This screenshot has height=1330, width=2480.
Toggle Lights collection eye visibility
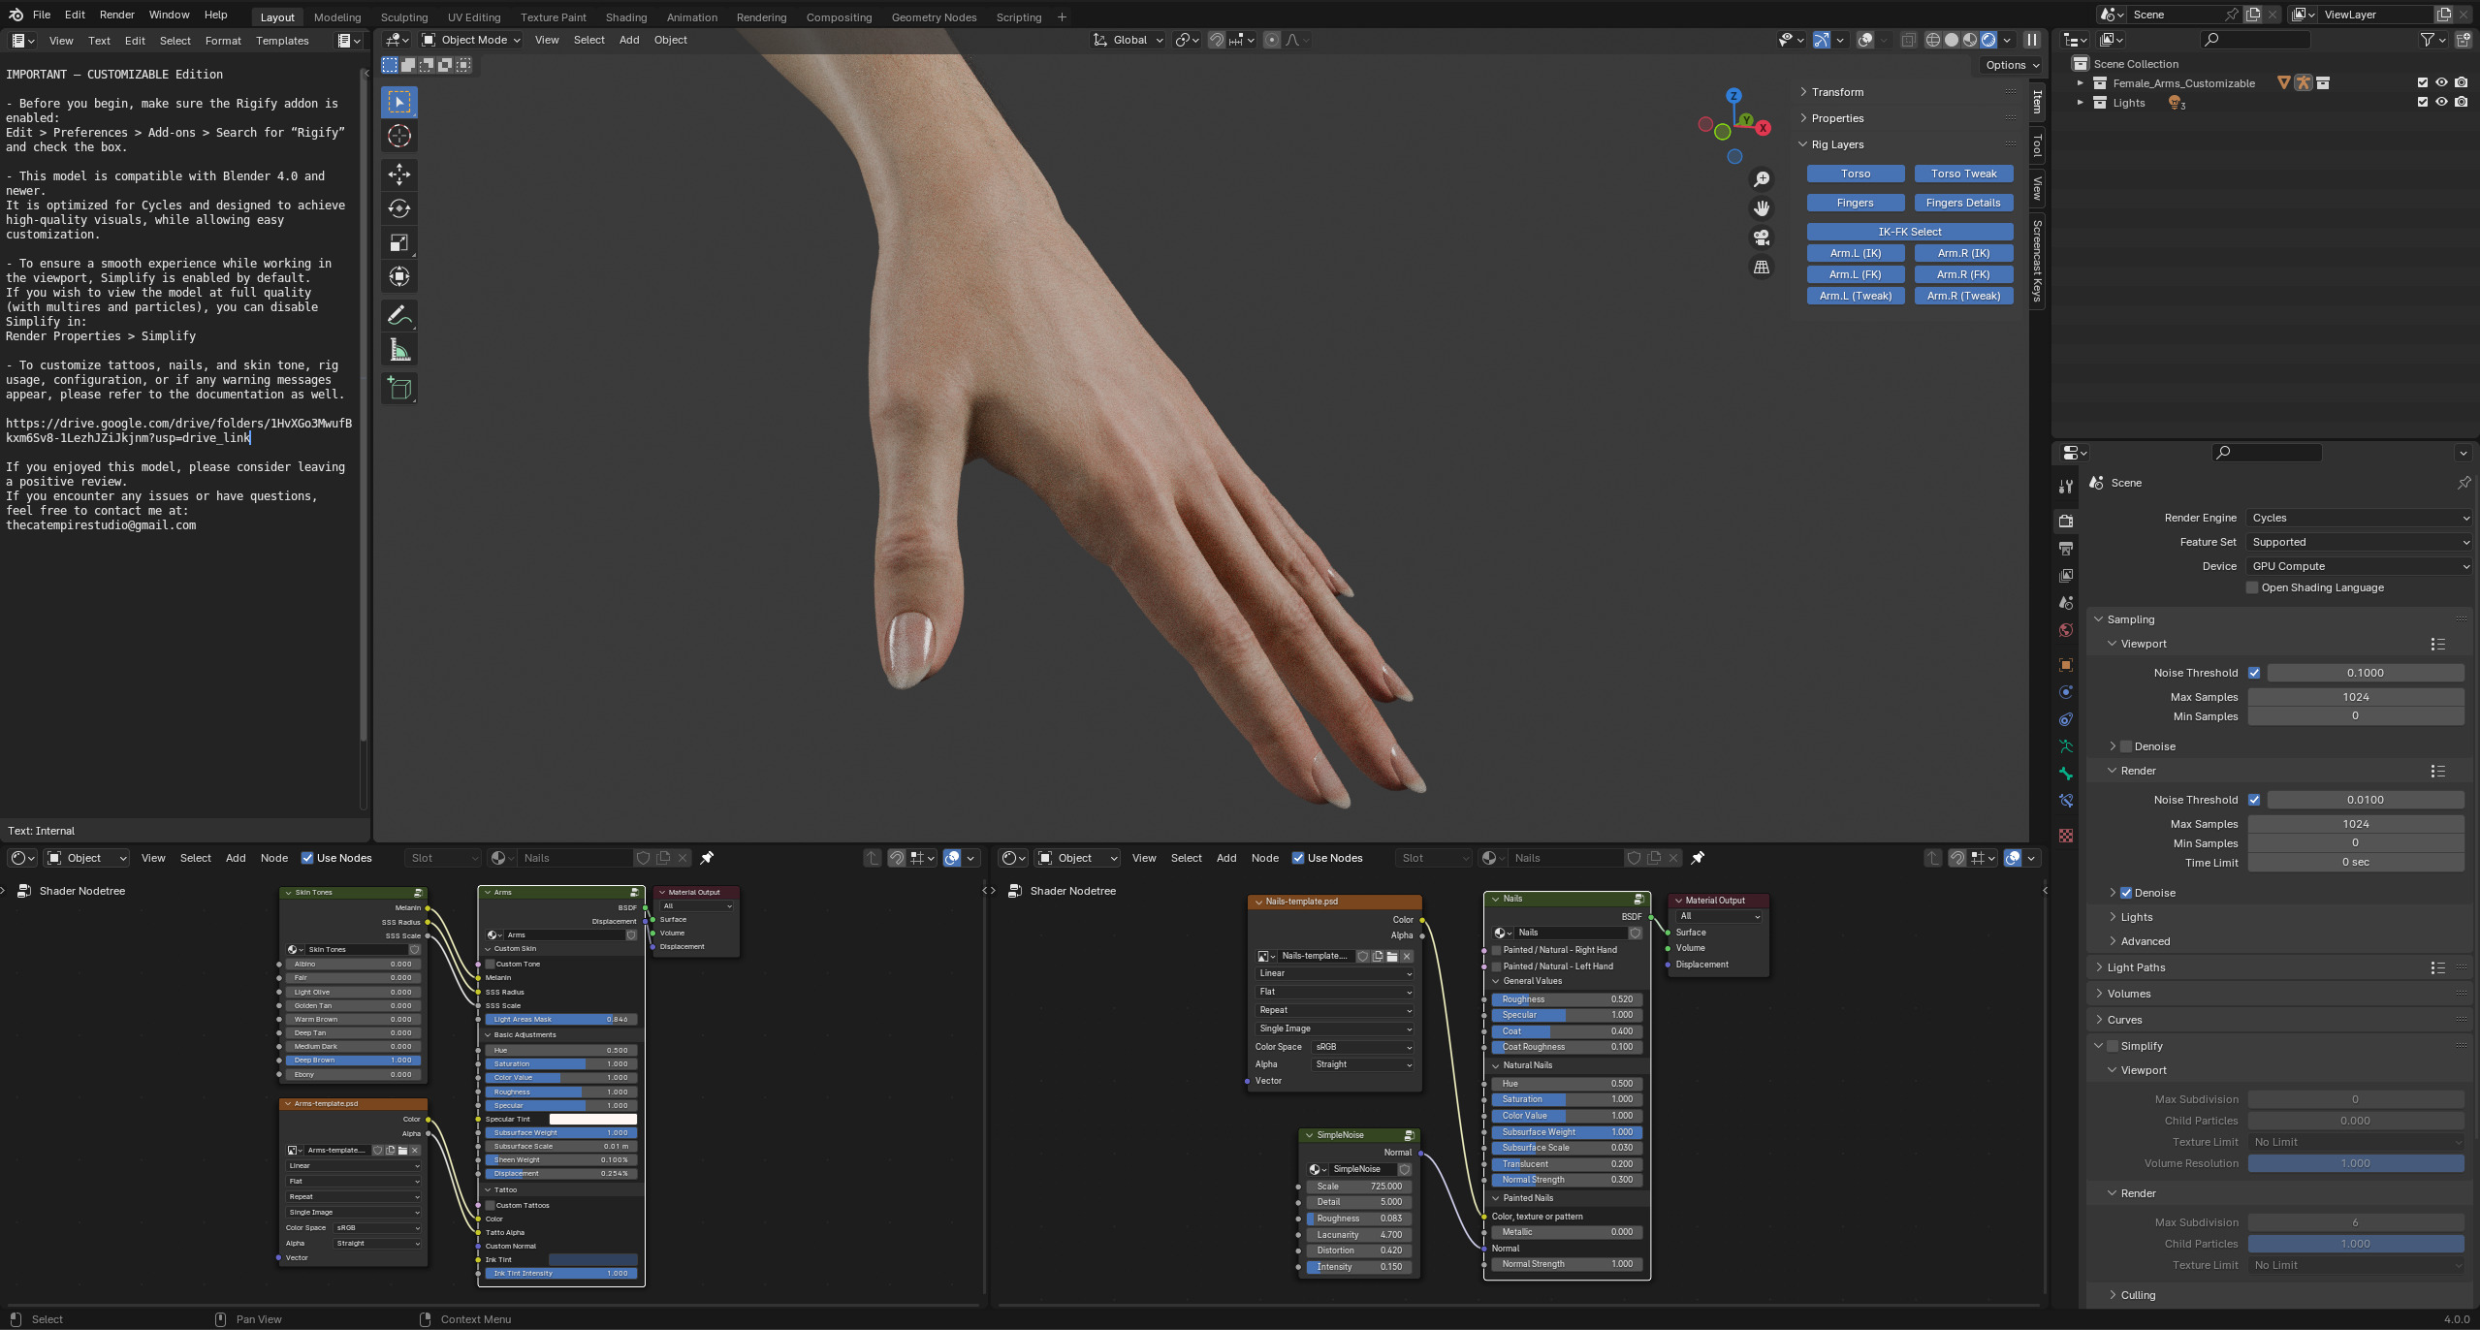(2441, 102)
